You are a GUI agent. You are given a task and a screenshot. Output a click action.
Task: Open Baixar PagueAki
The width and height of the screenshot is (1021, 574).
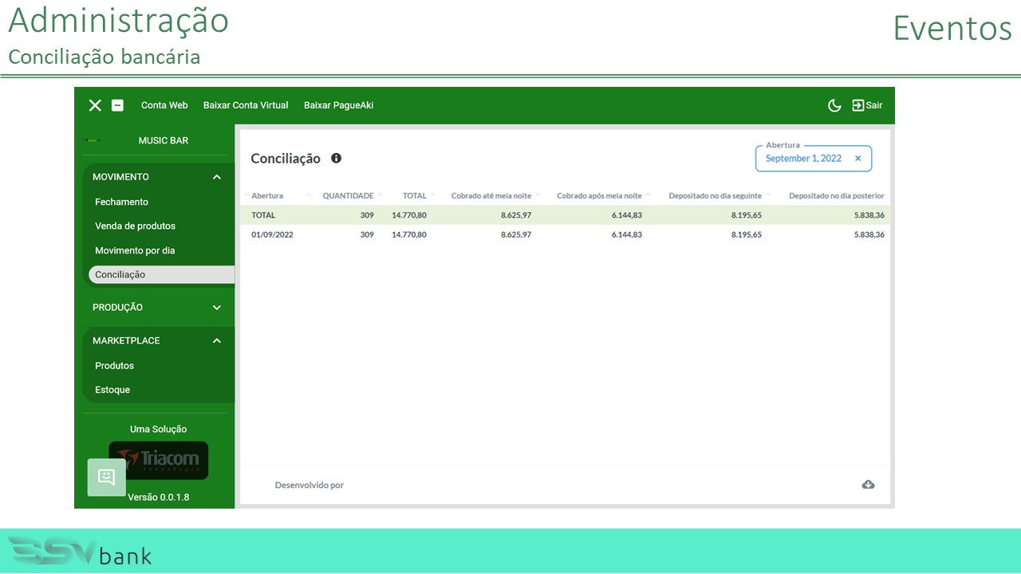[x=338, y=105]
